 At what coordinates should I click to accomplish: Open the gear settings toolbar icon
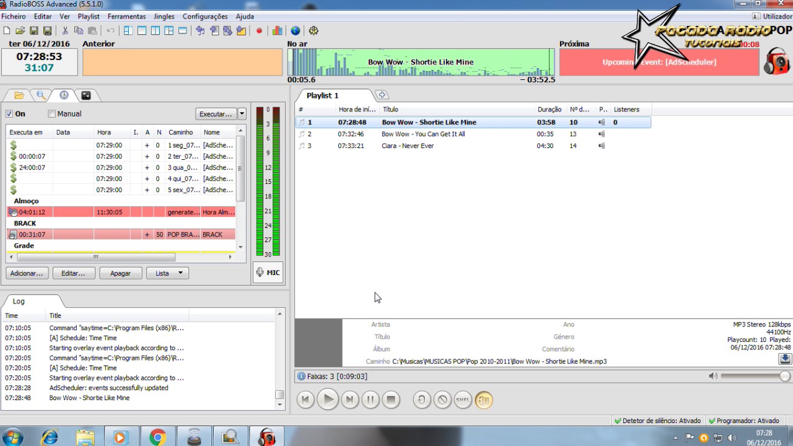[x=313, y=30]
